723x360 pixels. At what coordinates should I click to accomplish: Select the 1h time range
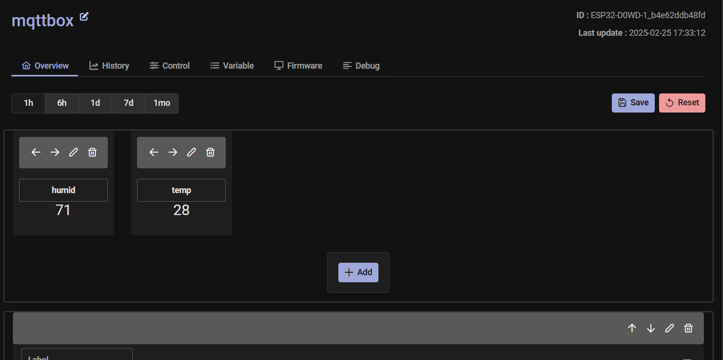[x=28, y=103]
